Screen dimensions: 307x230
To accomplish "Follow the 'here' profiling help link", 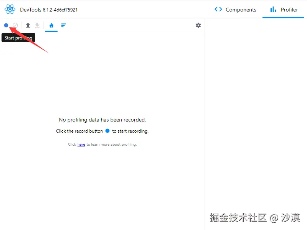I will pos(81,145).
